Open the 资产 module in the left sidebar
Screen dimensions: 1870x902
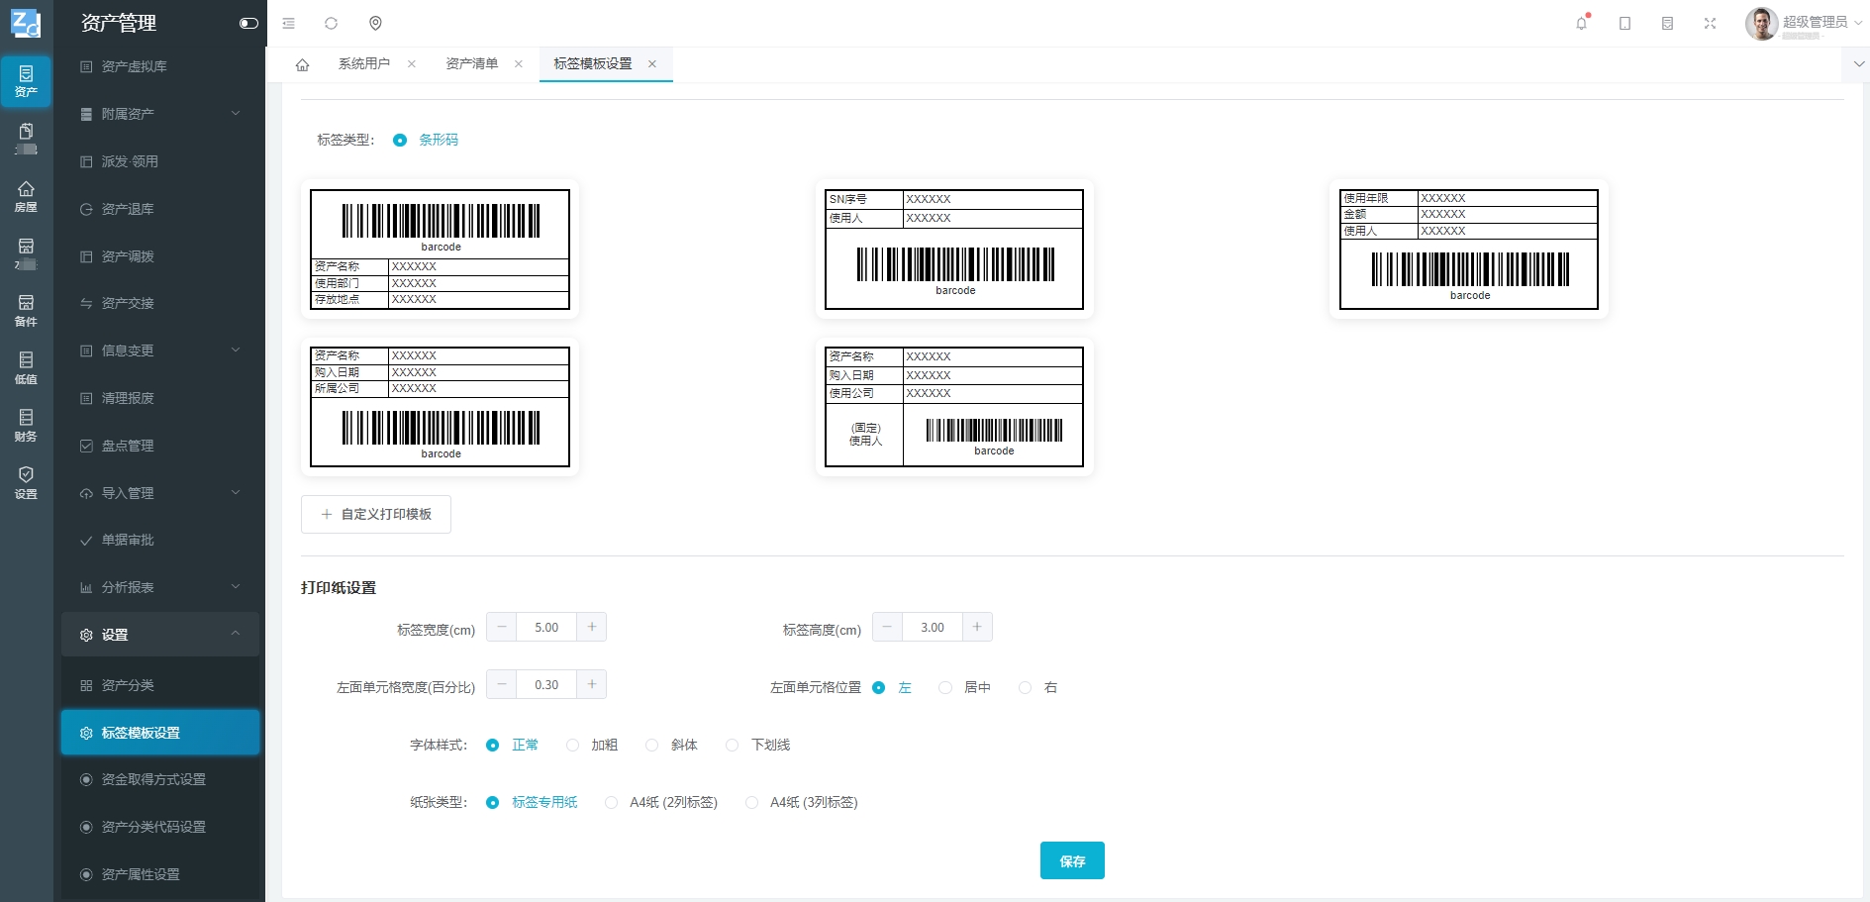[26, 81]
